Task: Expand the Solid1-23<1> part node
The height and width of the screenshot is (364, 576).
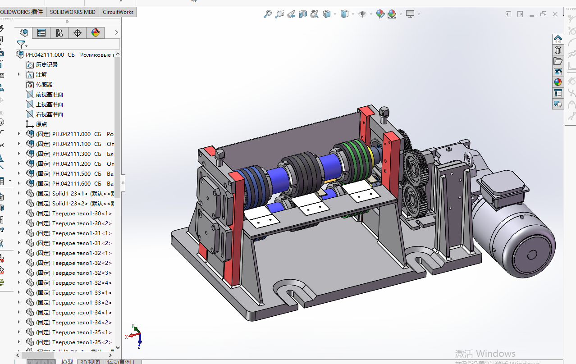Action: tap(19, 193)
